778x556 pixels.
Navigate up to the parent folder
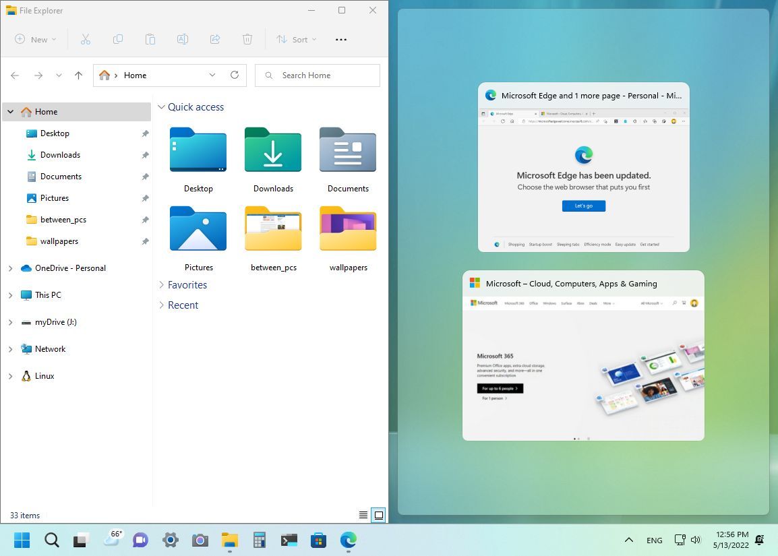[78, 75]
